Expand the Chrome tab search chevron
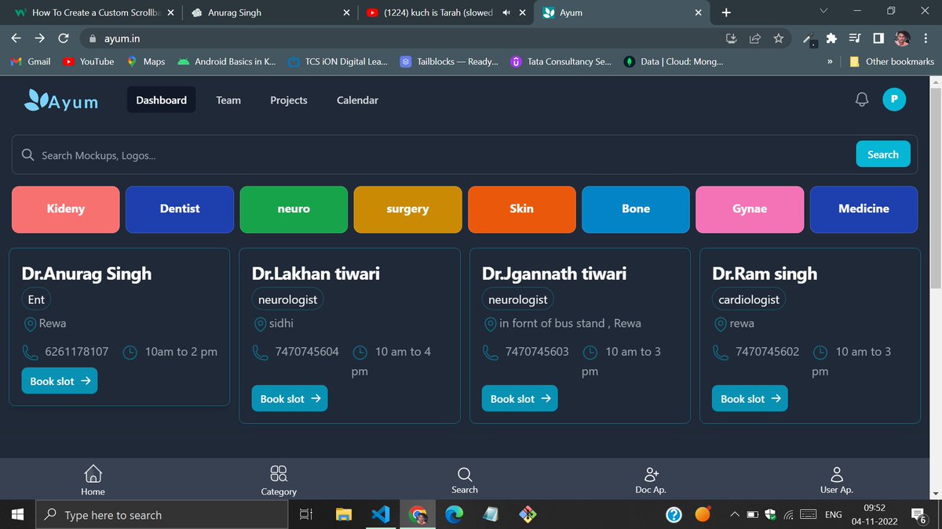This screenshot has width=942, height=529. point(823,12)
